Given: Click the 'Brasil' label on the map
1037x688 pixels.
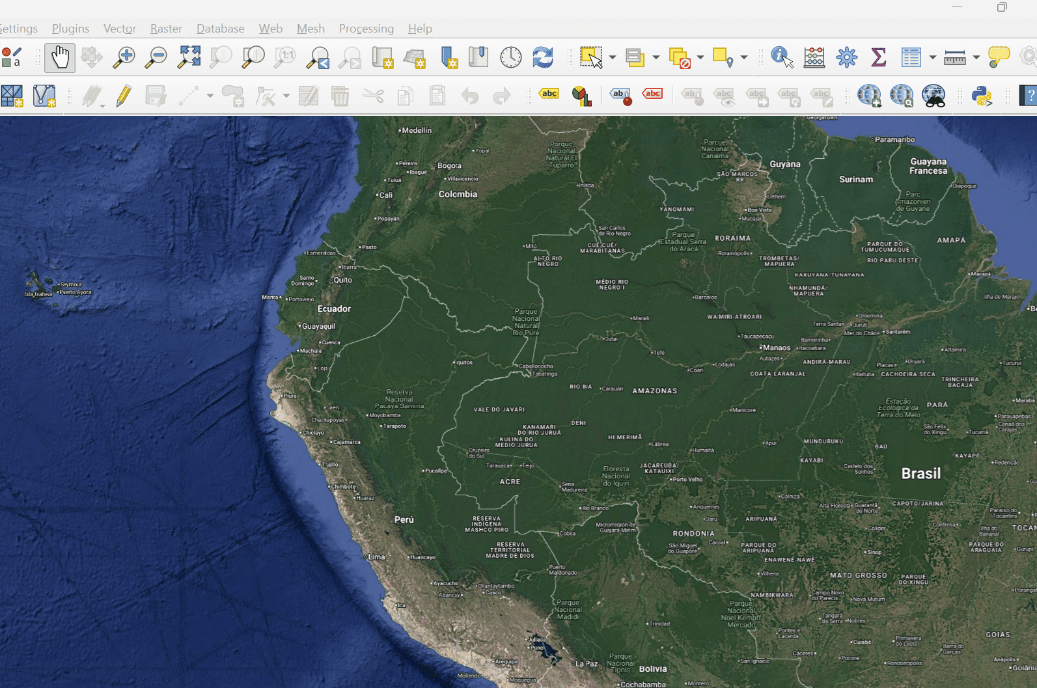Looking at the screenshot, I should point(921,474).
